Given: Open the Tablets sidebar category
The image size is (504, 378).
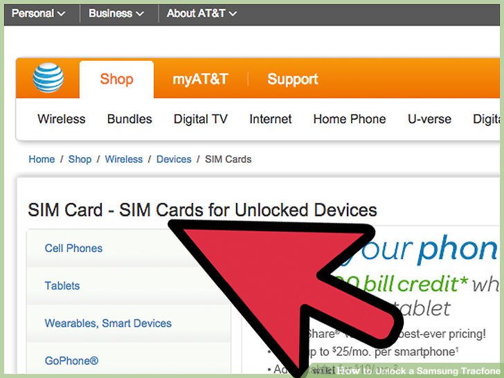Looking at the screenshot, I should (x=62, y=286).
